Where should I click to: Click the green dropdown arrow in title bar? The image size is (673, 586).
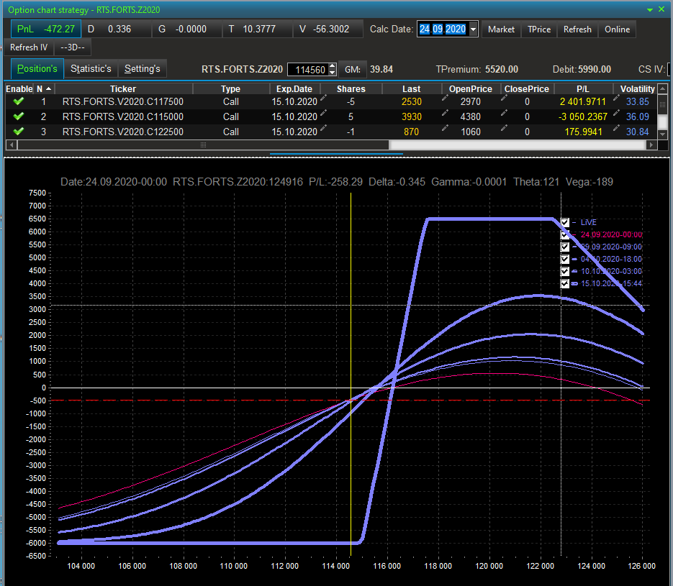tap(651, 9)
